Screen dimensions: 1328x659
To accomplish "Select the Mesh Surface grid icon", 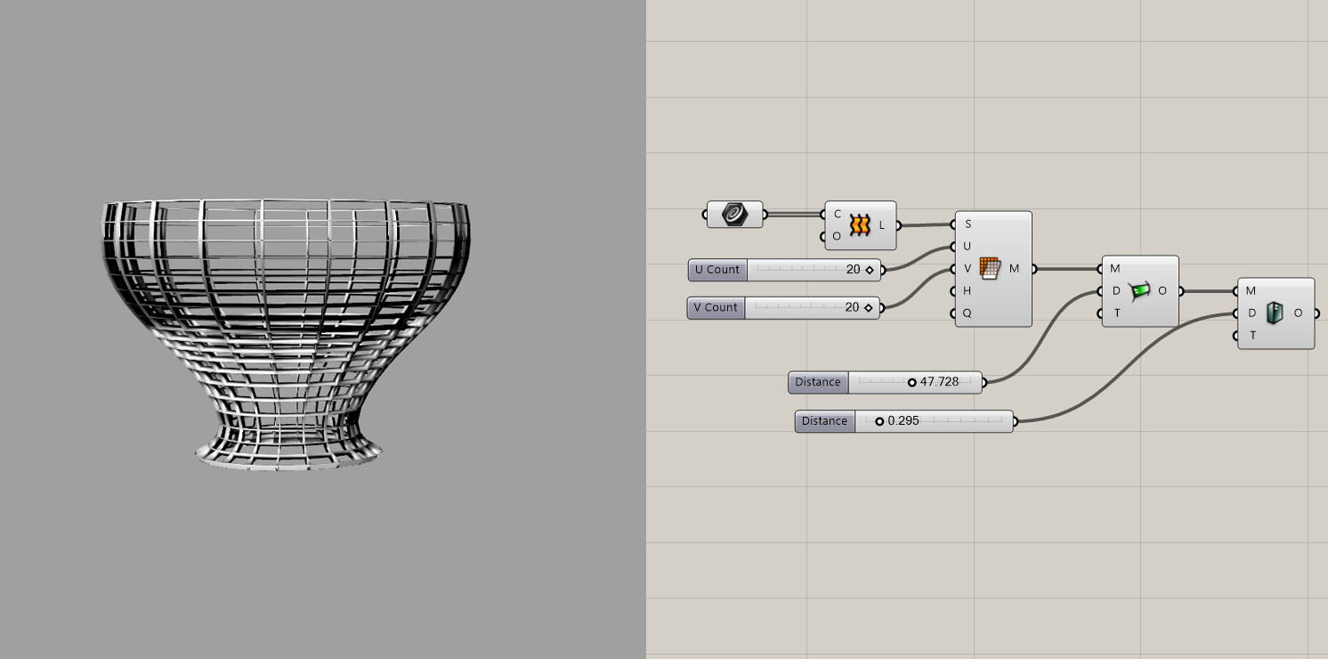I will coord(990,268).
